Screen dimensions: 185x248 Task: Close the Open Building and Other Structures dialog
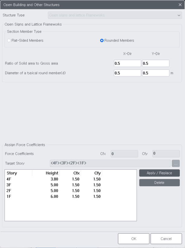pyautogui.click(x=180, y=5)
